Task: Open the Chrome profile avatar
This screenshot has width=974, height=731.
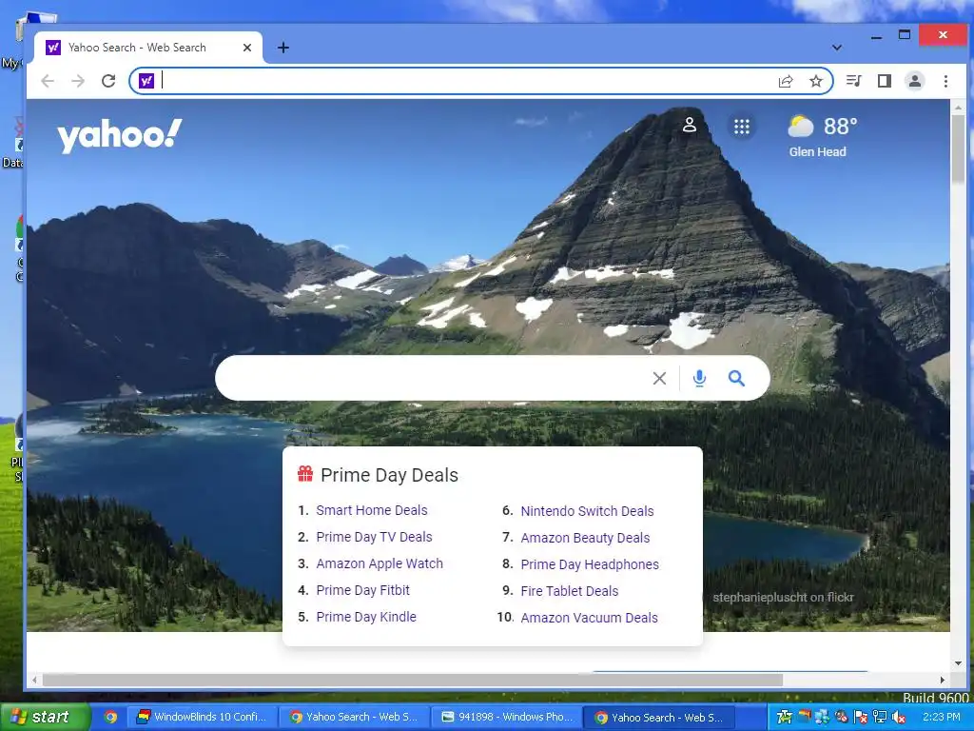Action: tap(915, 81)
